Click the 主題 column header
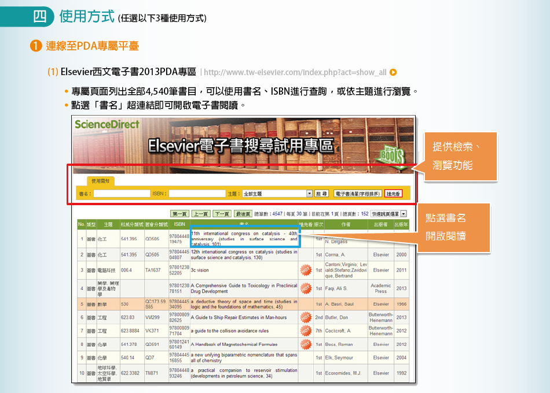Screen dimensions: 550x393 [108, 224]
